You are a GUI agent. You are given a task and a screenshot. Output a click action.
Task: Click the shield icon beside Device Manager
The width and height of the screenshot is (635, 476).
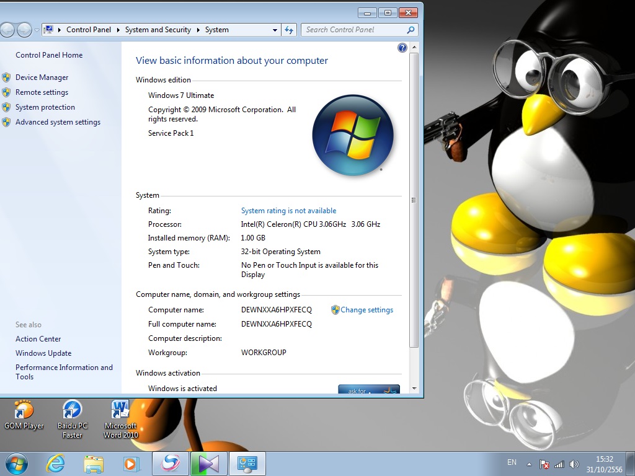click(x=6, y=77)
